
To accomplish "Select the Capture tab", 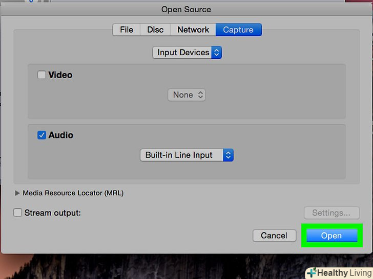I will pos(238,30).
